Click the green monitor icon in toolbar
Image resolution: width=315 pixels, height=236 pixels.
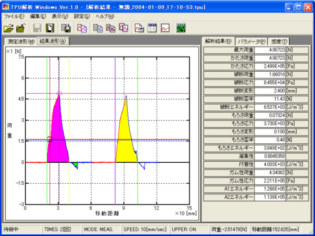tap(182, 28)
